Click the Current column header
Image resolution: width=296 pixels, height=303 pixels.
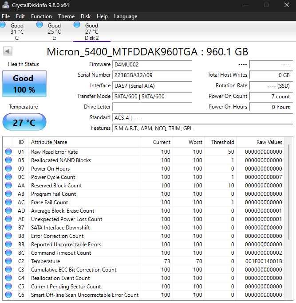(x=157, y=142)
